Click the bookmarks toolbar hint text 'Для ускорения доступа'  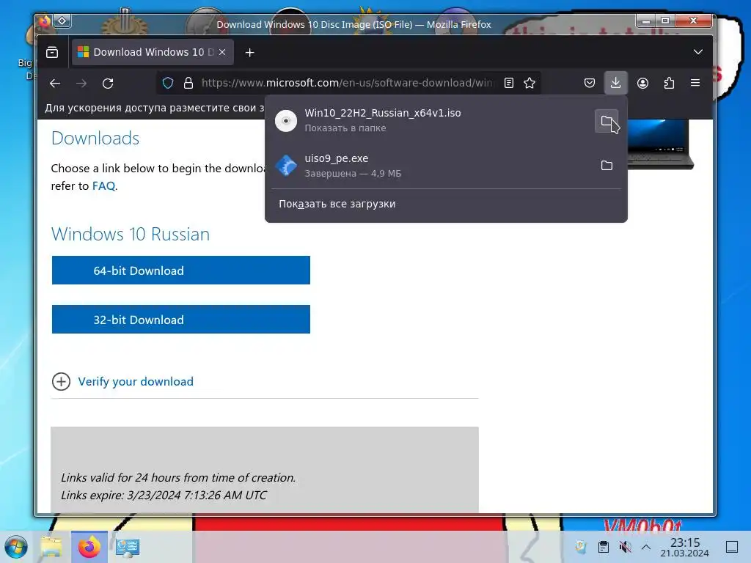[x=154, y=108]
